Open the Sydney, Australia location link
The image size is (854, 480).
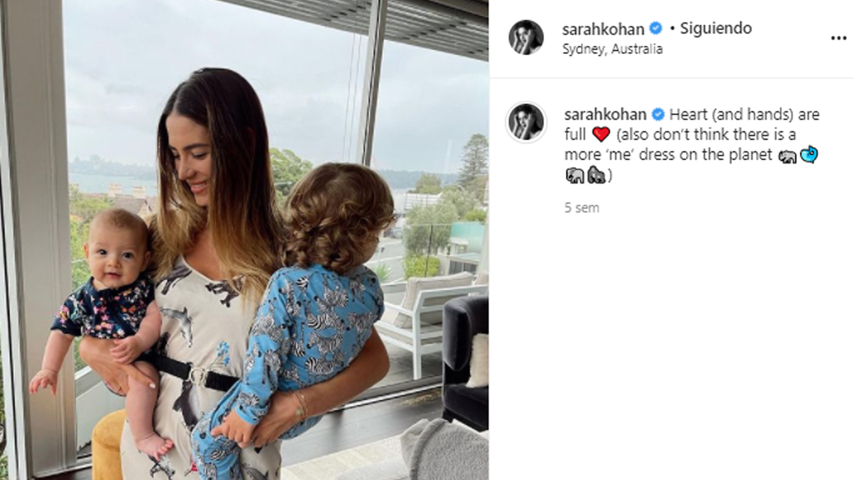[x=612, y=49]
